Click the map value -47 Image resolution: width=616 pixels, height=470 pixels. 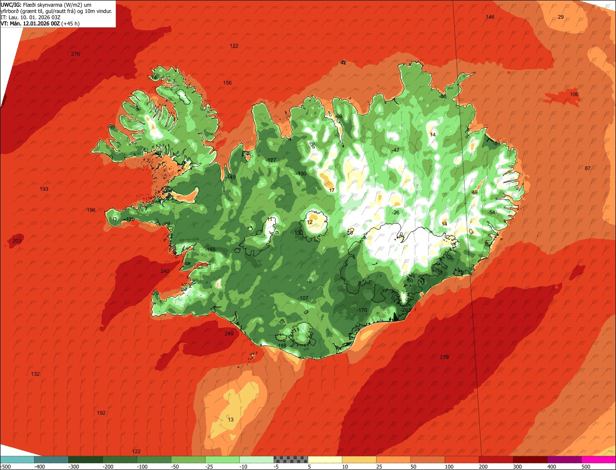pyautogui.click(x=395, y=150)
